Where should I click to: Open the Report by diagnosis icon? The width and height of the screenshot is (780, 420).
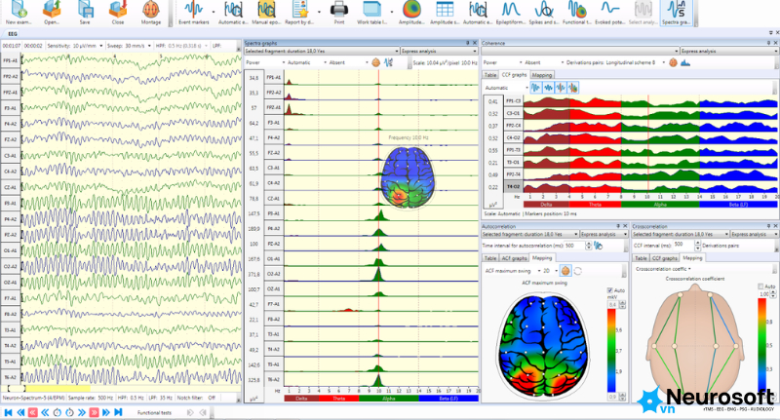tap(299, 13)
